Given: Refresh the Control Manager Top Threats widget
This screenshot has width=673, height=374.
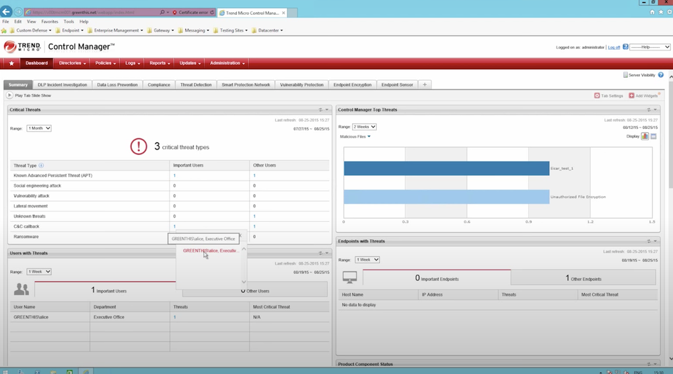Looking at the screenshot, I should [x=649, y=109].
